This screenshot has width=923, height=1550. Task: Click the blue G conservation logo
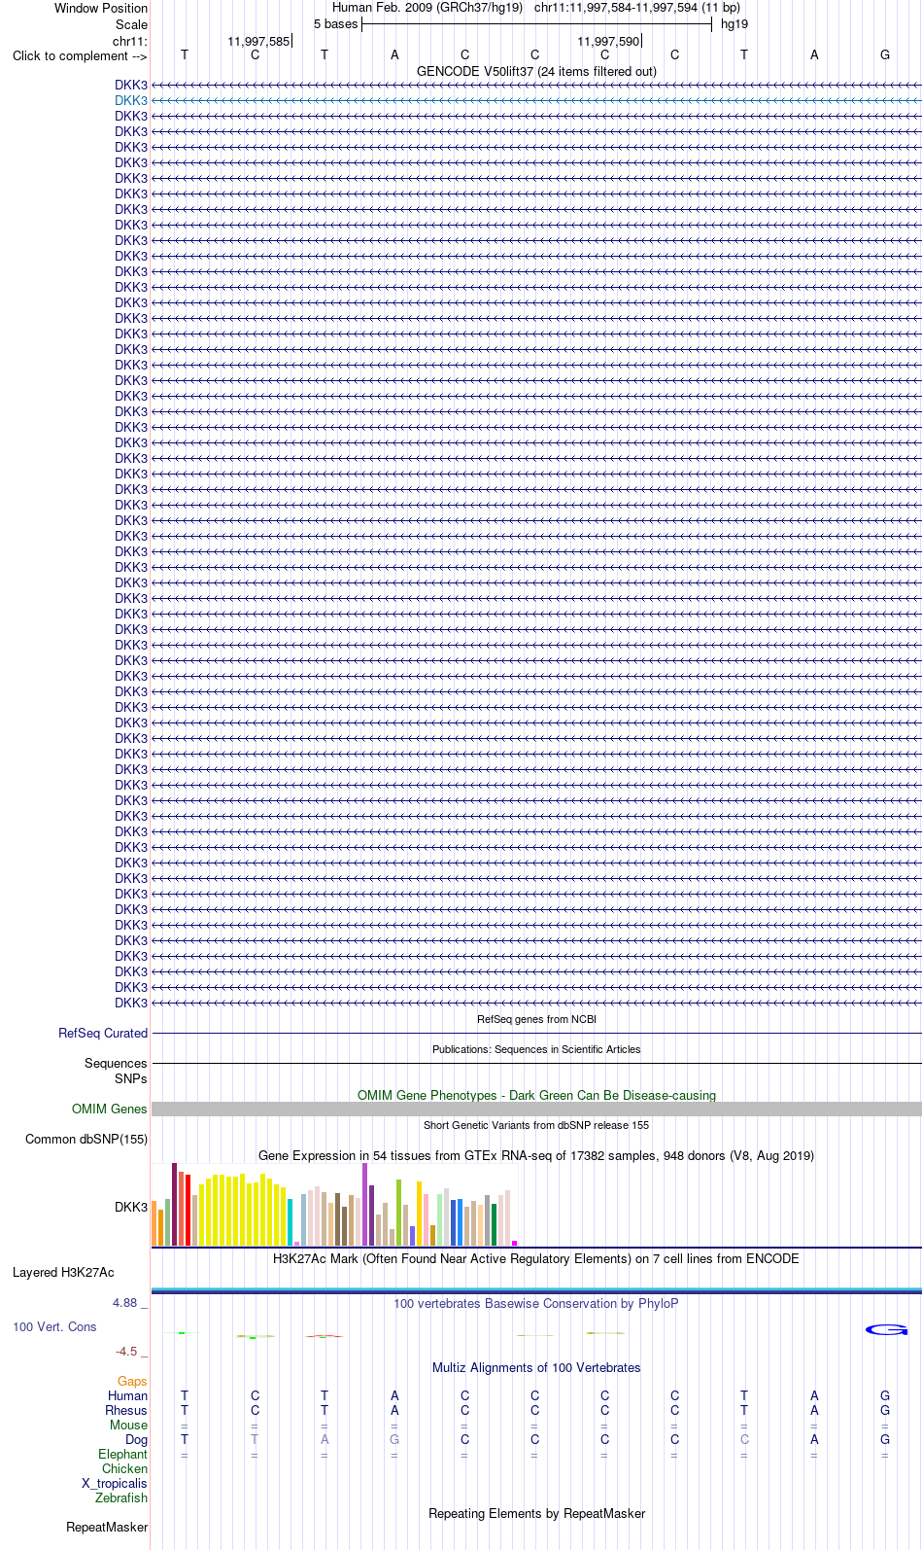tap(886, 1329)
